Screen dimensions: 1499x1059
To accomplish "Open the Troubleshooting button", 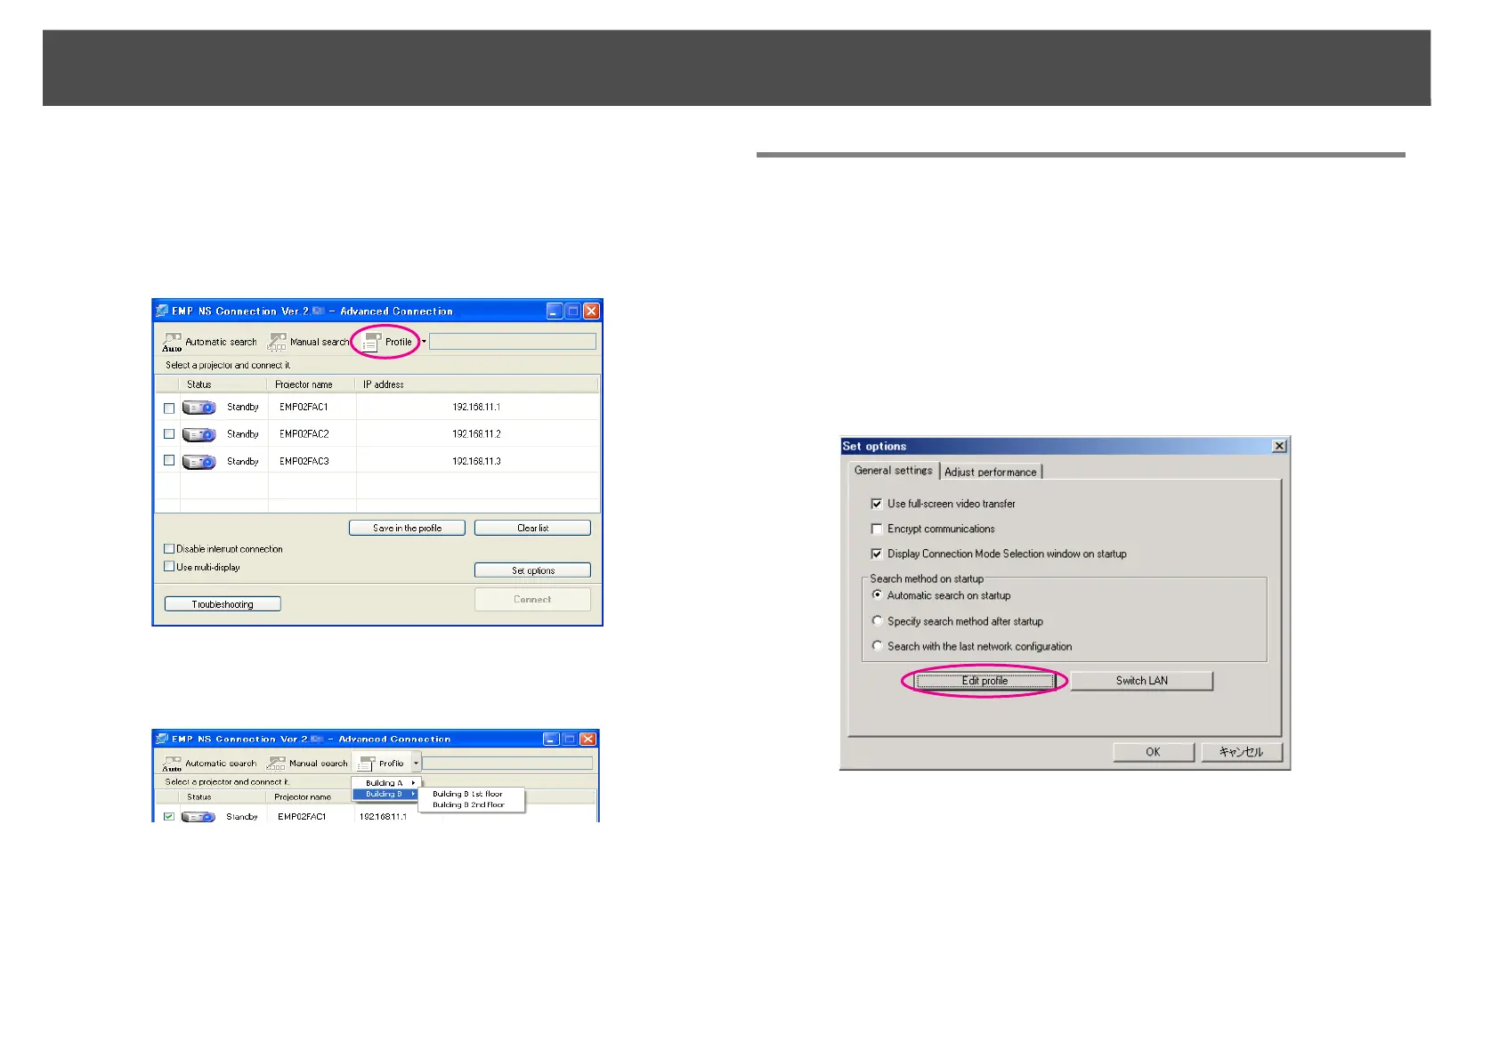I will (x=223, y=604).
